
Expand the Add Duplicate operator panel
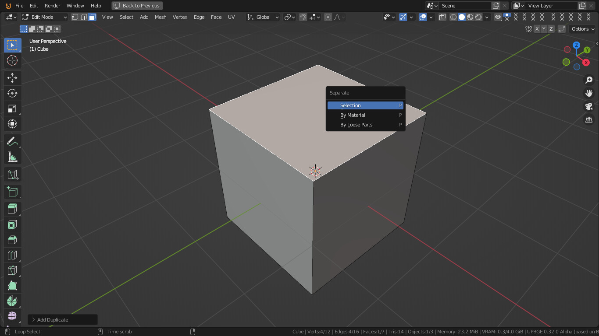pos(63,320)
